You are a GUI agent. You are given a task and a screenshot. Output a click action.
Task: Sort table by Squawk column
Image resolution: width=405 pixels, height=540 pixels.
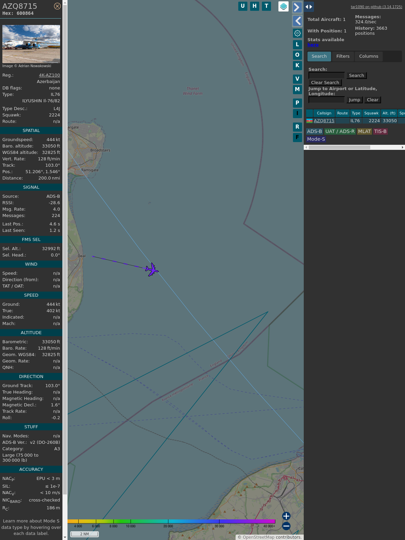(371, 113)
